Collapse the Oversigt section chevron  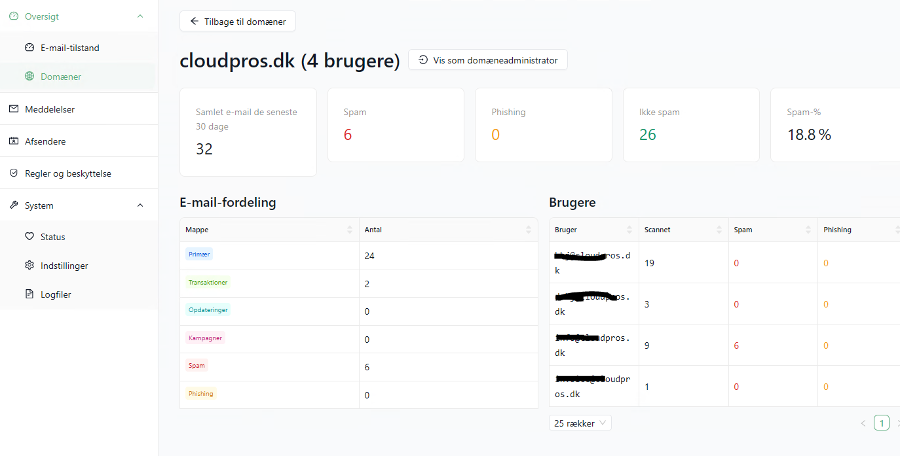[x=140, y=16]
